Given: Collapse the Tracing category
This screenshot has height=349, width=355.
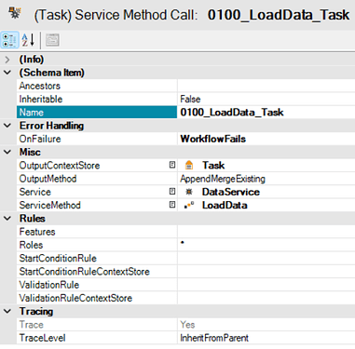Looking at the screenshot, I should click(7, 311).
